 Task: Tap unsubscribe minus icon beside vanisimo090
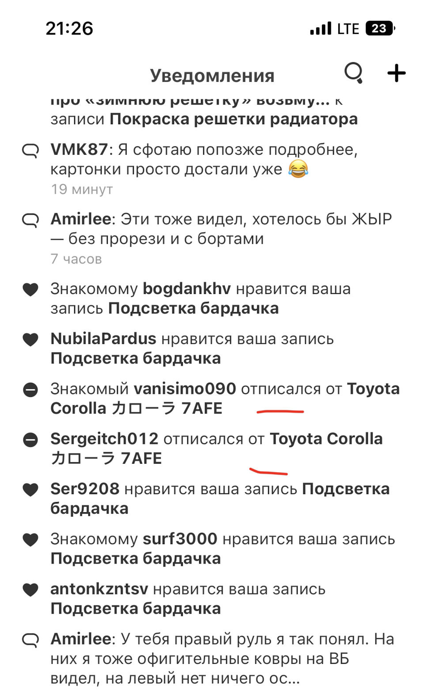30,390
